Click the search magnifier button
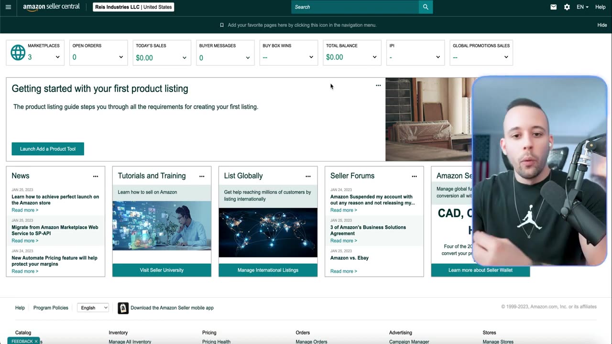612x344 pixels. coord(426,7)
